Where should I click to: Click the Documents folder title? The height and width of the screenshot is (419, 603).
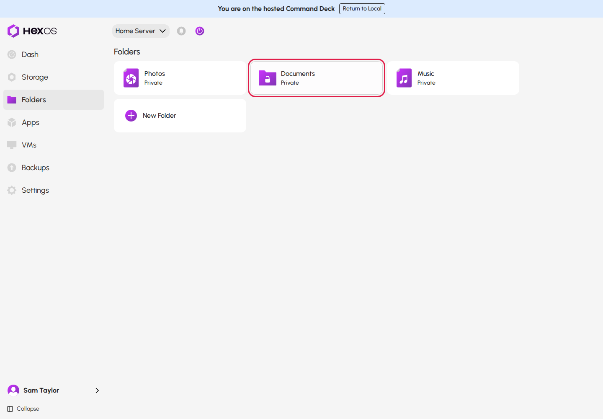pos(298,74)
